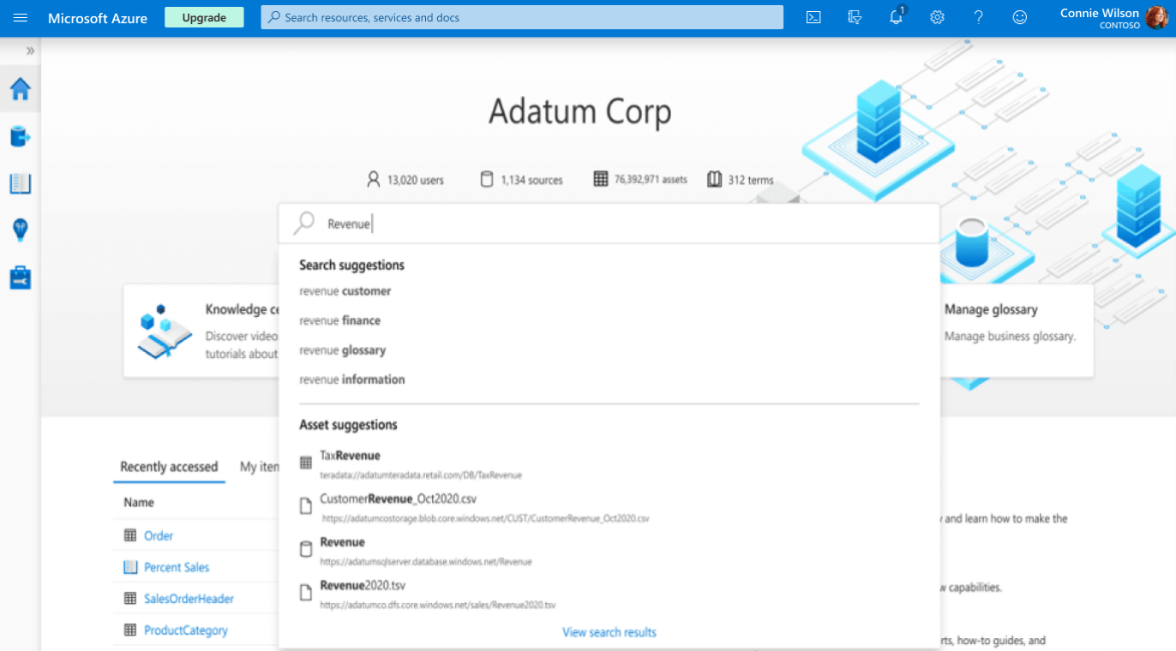1176x651 pixels.
Task: Select the TaxRevenue asset suggestion
Action: click(350, 456)
